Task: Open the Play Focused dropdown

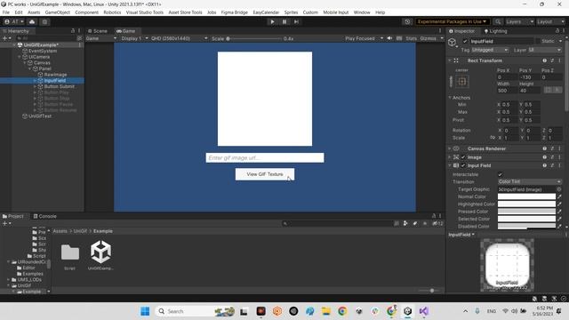Action: click(364, 38)
